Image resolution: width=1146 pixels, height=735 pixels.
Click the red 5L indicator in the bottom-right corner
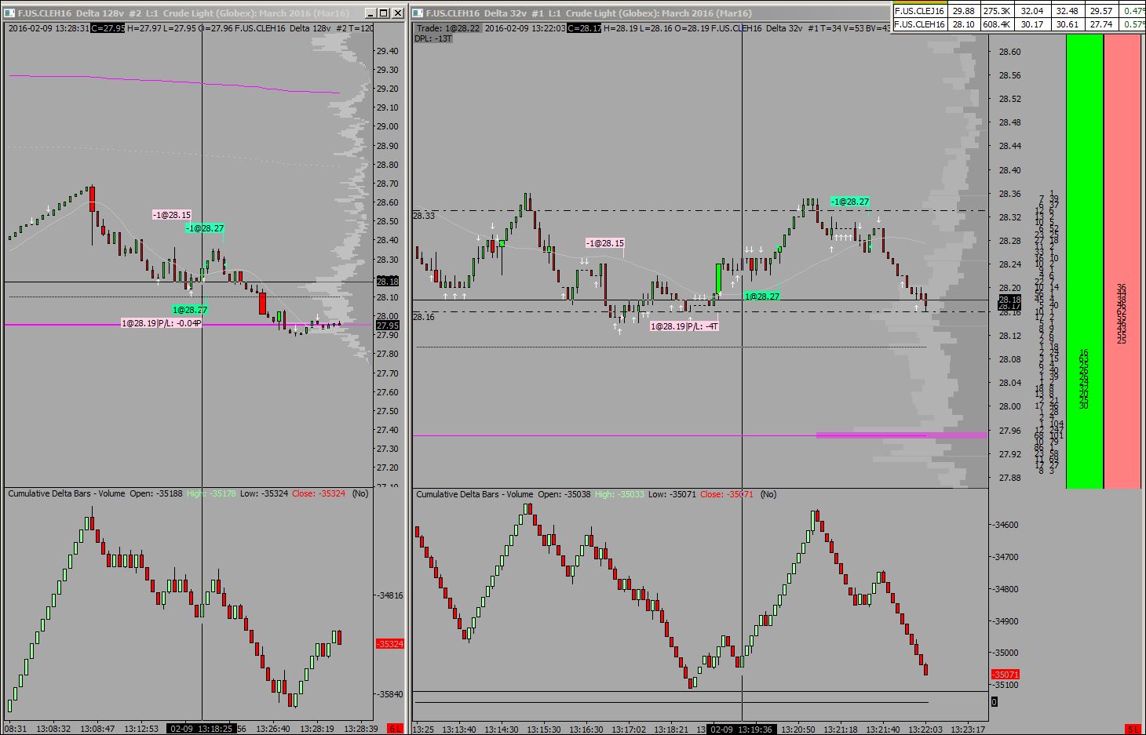point(1133,729)
